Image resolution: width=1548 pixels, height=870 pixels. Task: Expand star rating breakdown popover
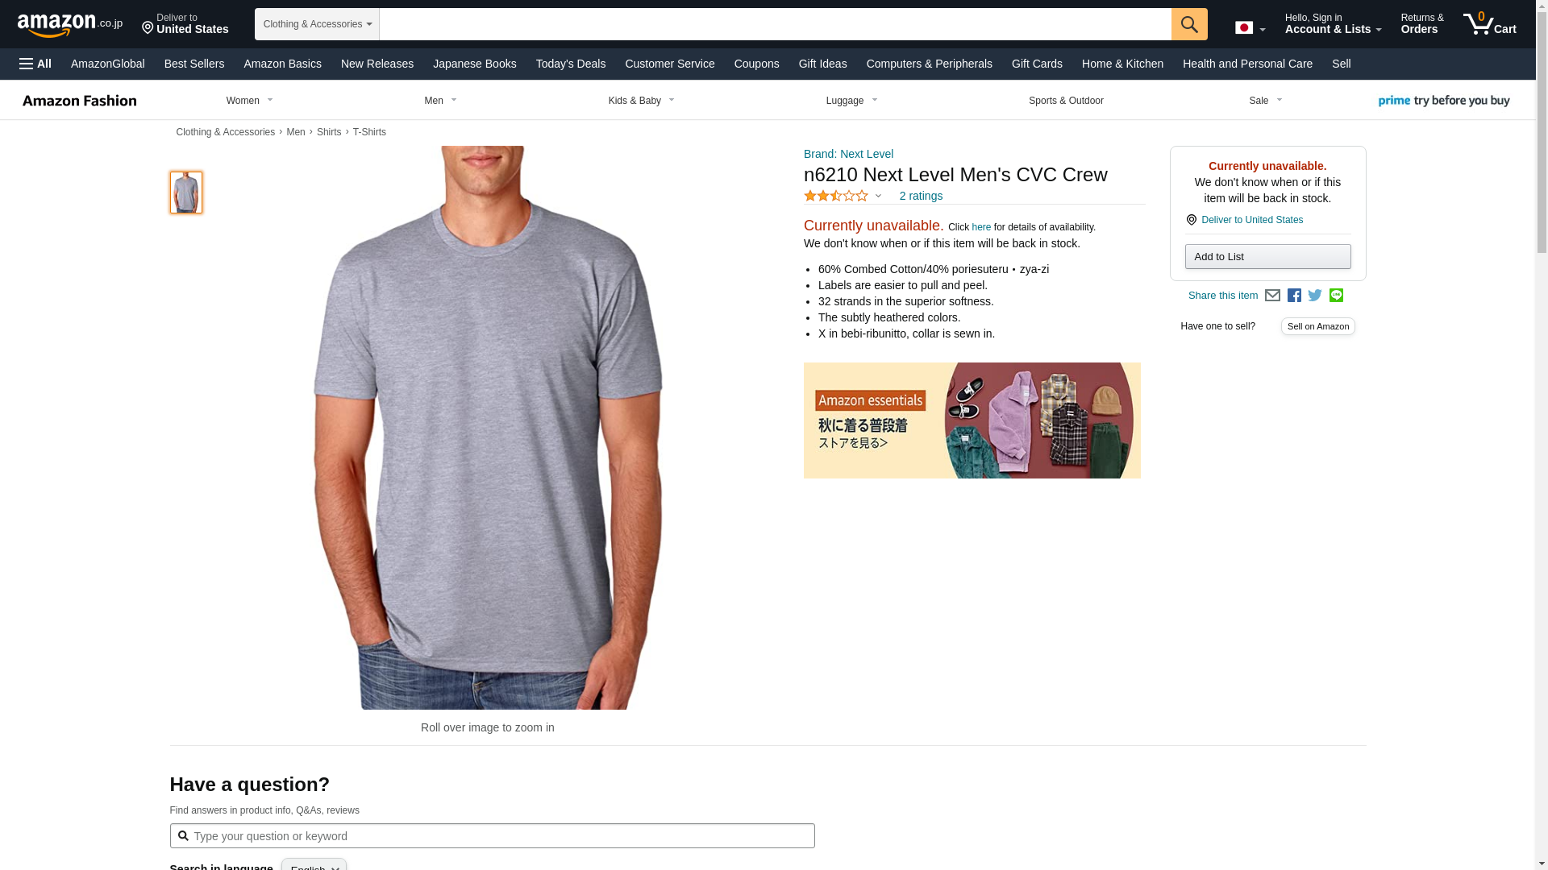843,196
